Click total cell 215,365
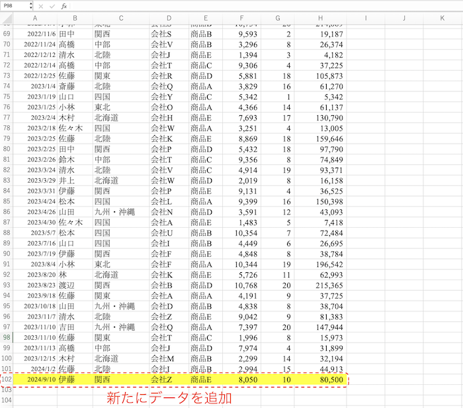The width and height of the screenshot is (463, 408). (320, 285)
